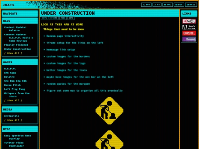Expand Blog list with Show All
The image size is (199, 149).
pyautogui.click(x=13, y=53)
